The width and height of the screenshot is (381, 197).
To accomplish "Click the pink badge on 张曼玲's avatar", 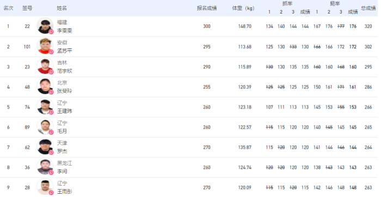I will [51, 92].
